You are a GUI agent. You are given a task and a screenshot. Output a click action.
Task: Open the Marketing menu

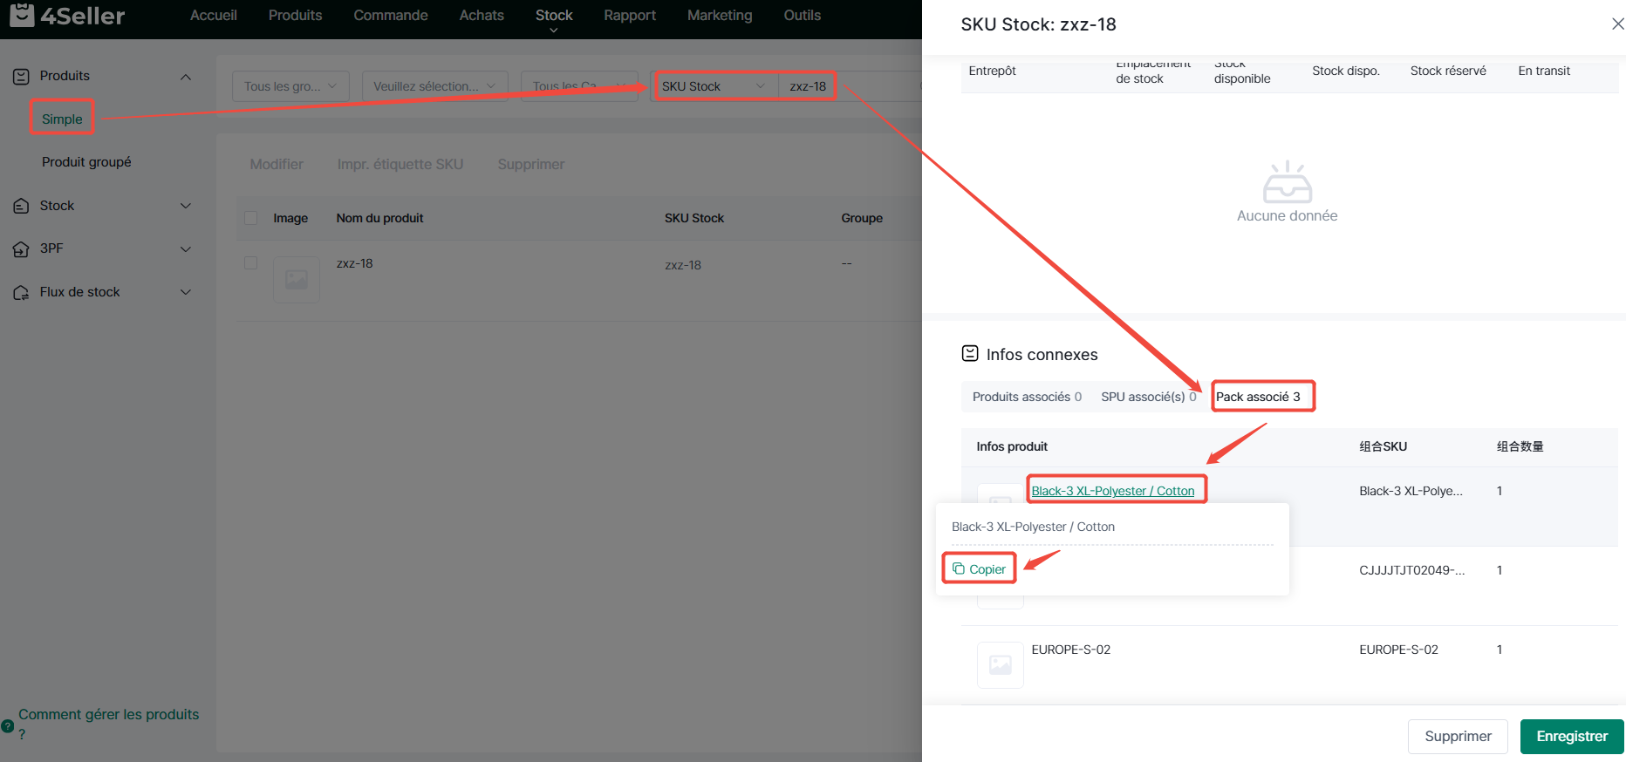click(720, 16)
